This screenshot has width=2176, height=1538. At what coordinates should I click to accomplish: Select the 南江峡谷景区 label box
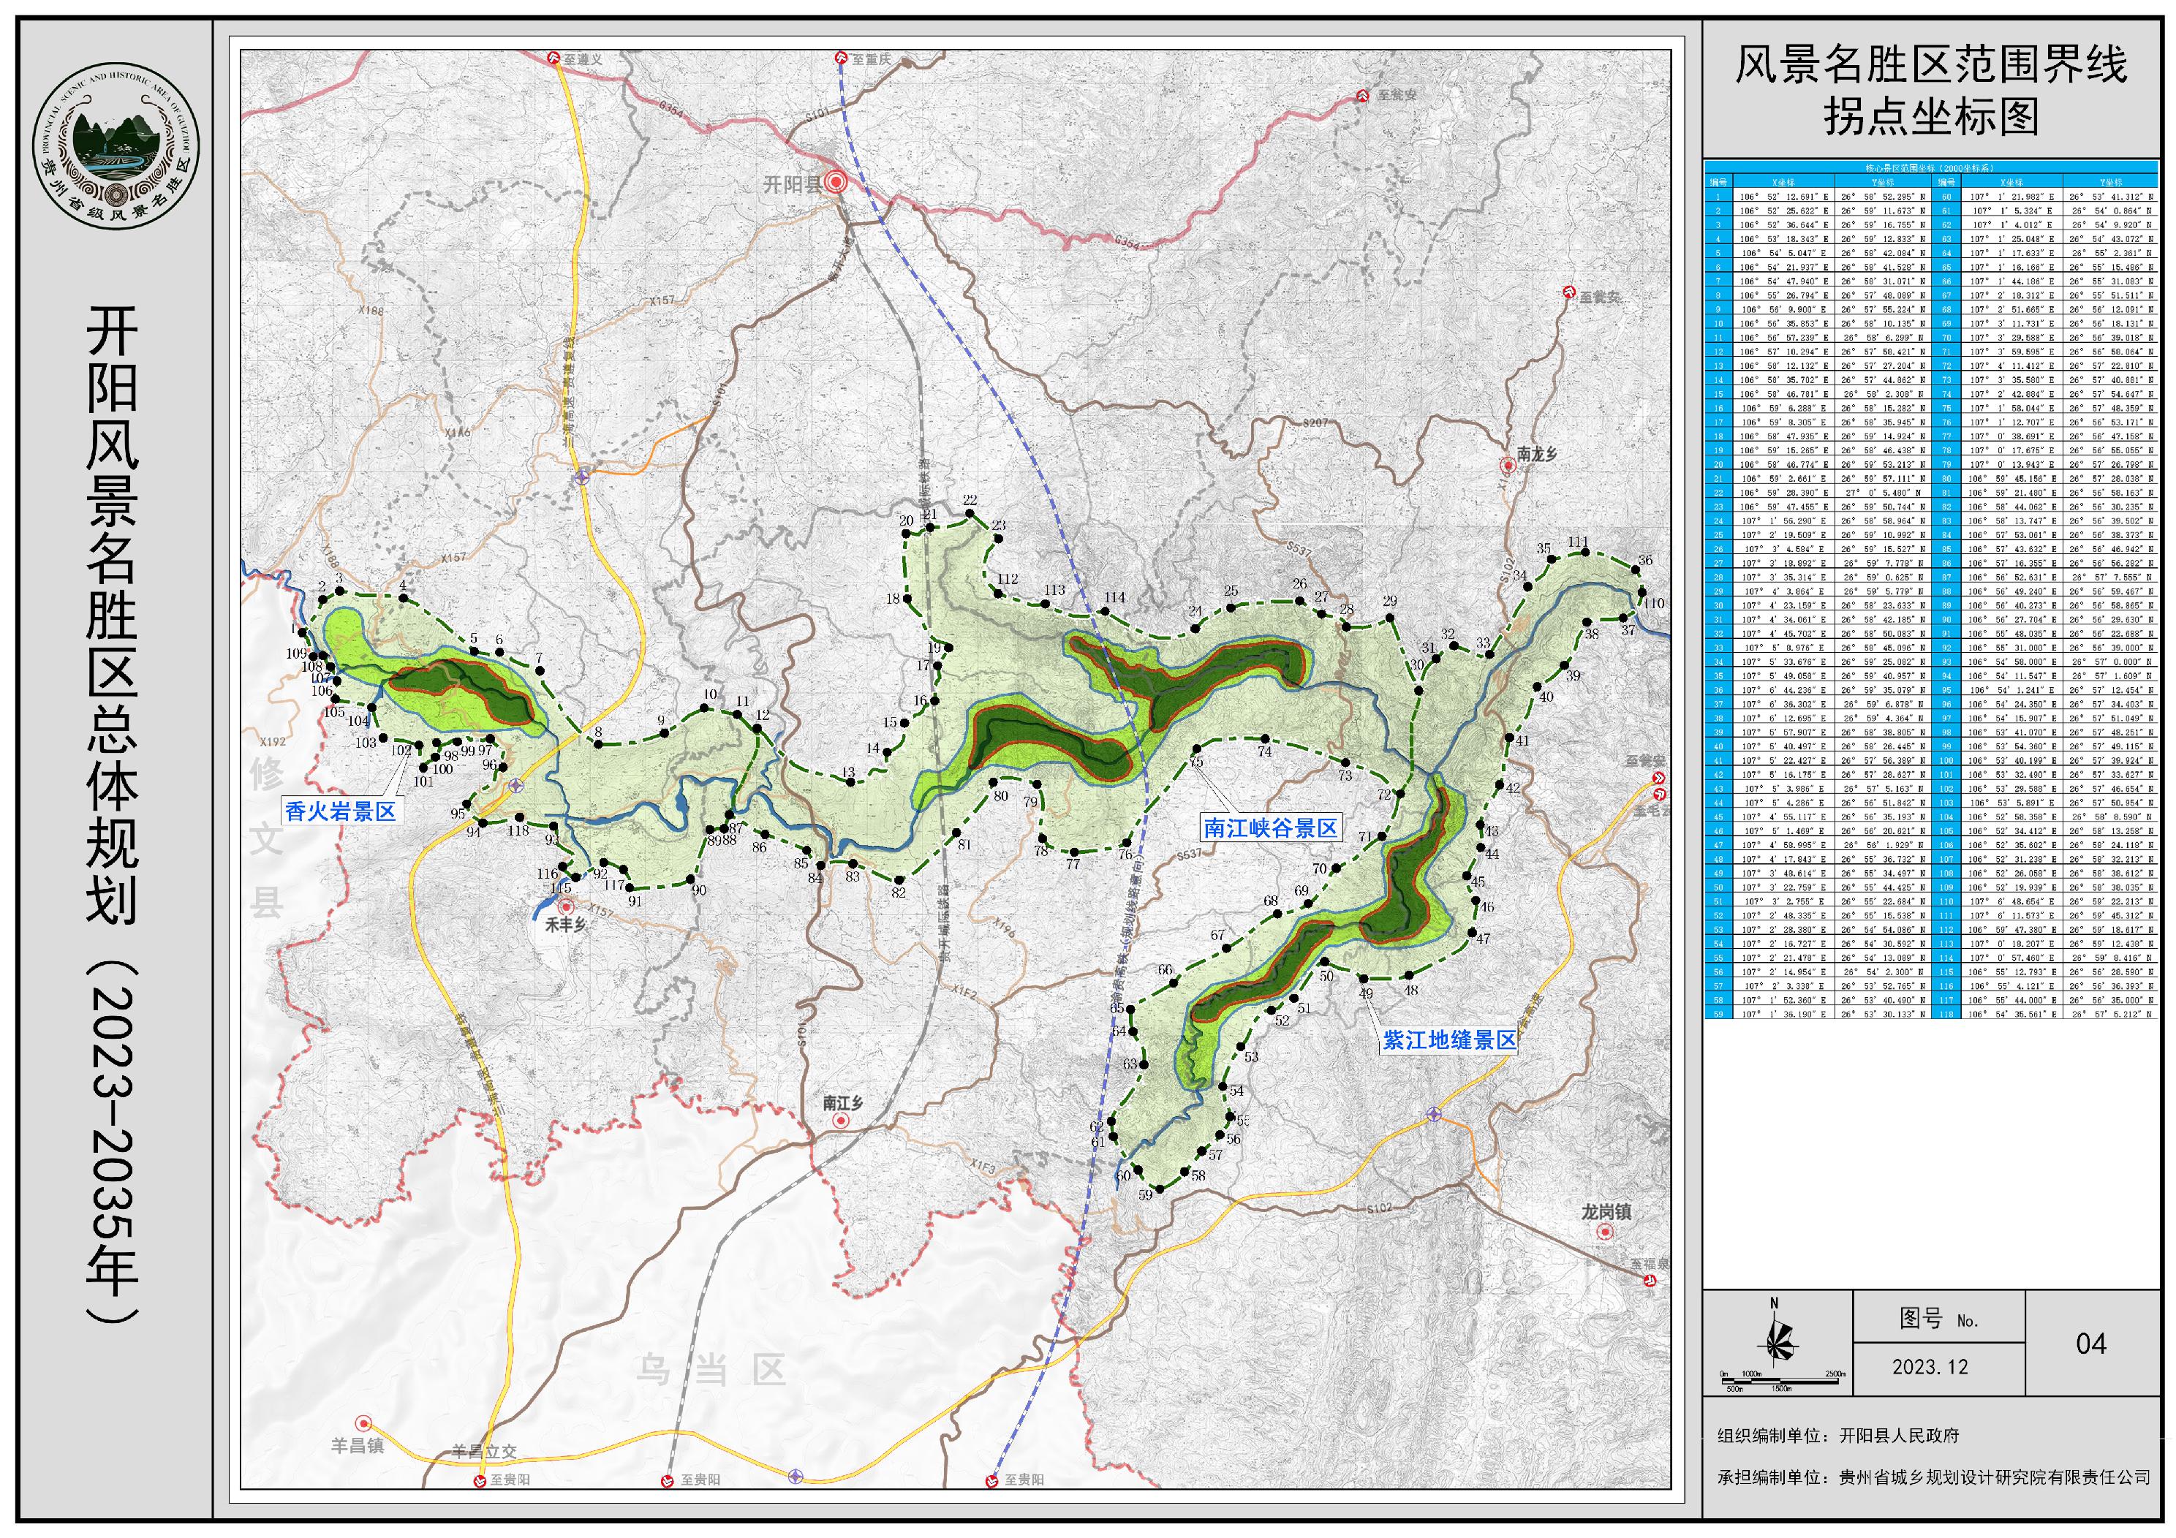1270,828
